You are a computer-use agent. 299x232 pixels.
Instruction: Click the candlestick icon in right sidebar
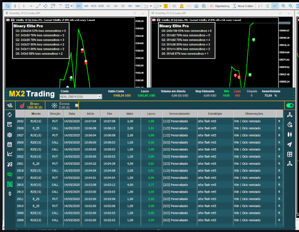(x=290, y=134)
